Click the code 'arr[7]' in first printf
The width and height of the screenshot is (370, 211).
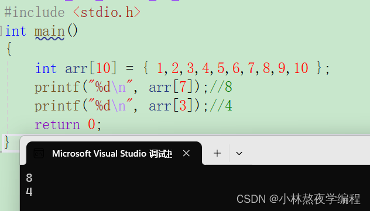(x=172, y=87)
